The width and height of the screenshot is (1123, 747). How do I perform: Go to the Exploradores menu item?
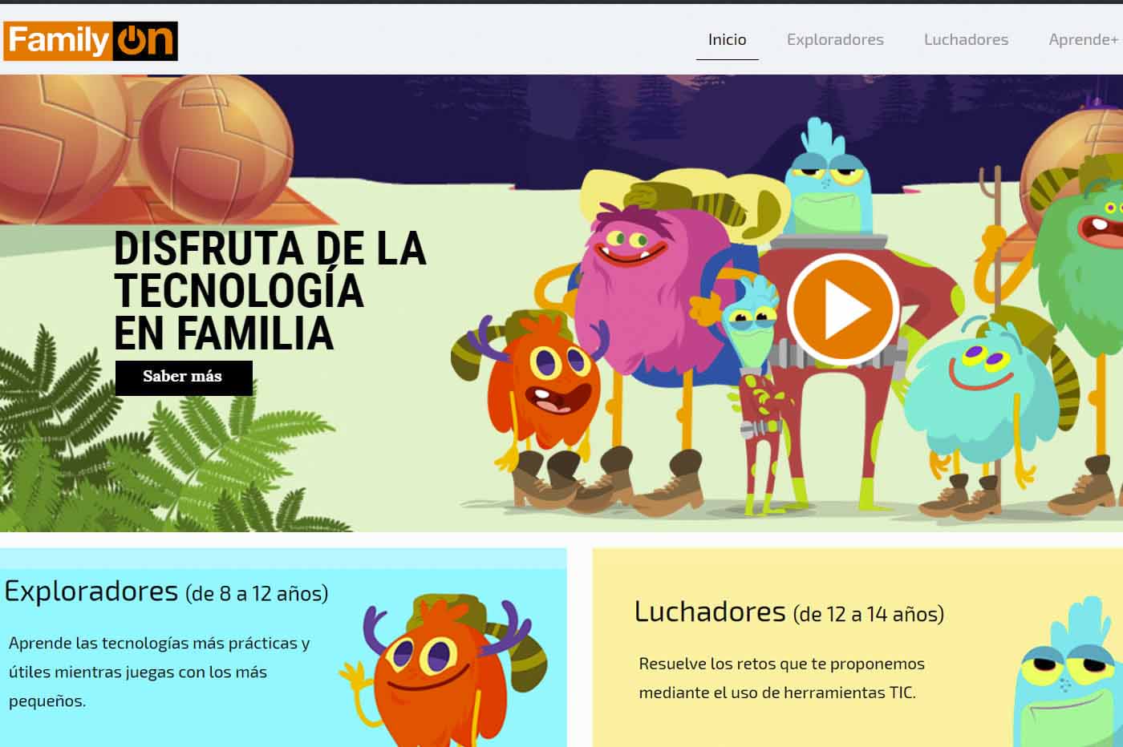coord(835,40)
